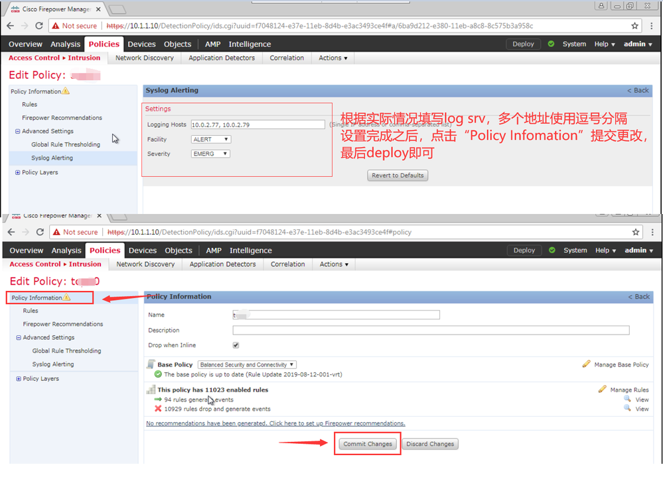The height and width of the screenshot is (481, 663).
Task: Click the bar chart icon beside enabled rules count
Action: 151,390
